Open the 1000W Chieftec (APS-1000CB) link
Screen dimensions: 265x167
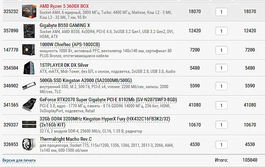[x=70, y=44]
